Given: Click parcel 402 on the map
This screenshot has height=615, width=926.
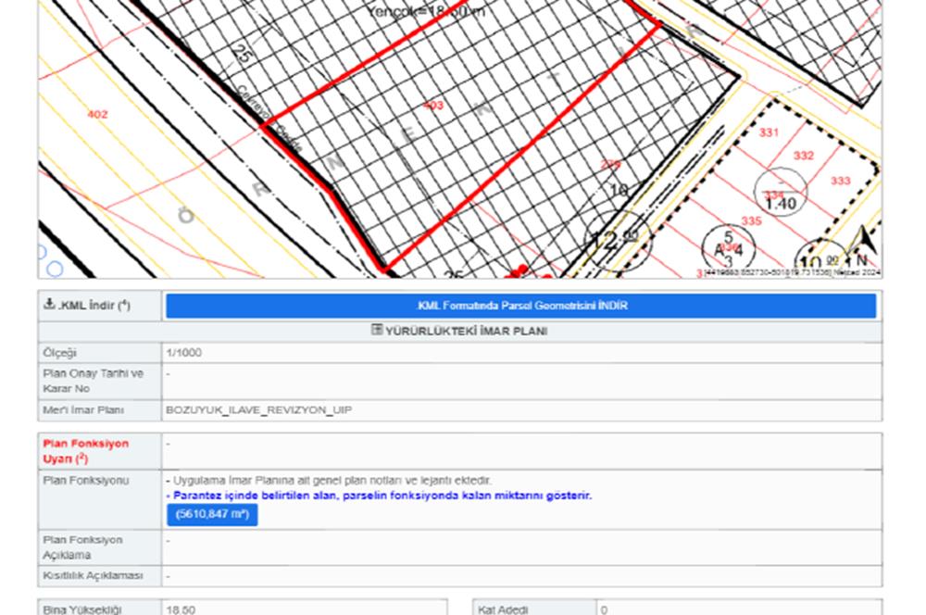Looking at the screenshot, I should coord(97,114).
